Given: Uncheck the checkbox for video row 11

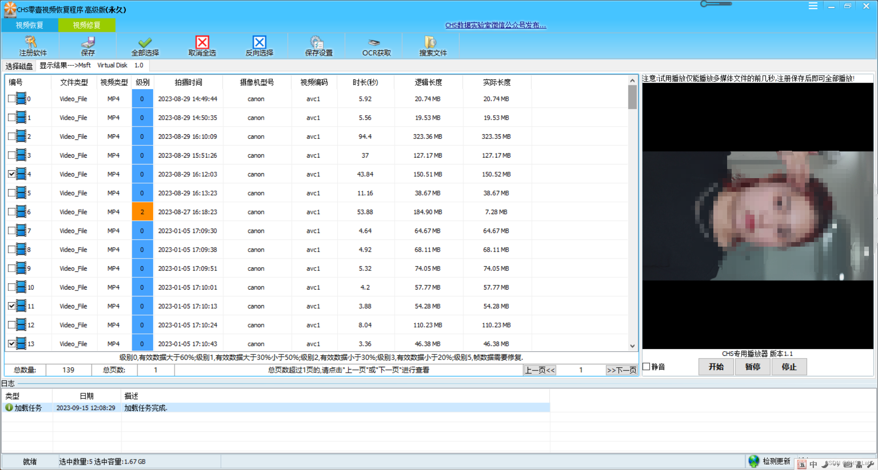Looking at the screenshot, I should pos(11,306).
